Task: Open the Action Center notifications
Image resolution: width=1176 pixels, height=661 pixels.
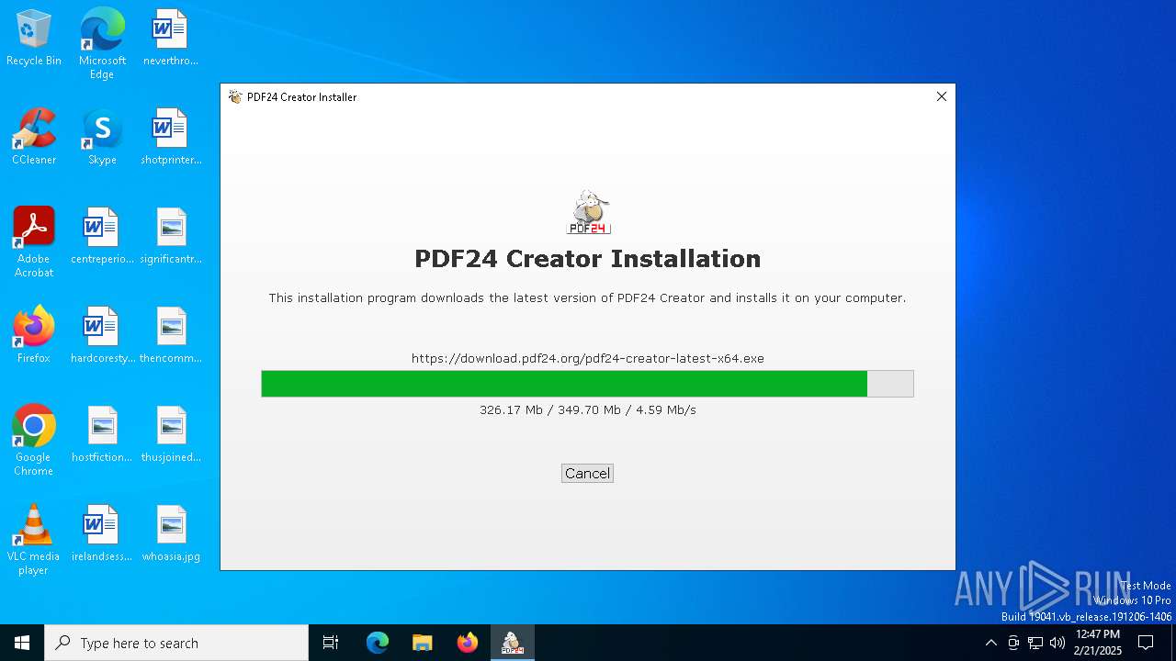Action: pyautogui.click(x=1146, y=643)
